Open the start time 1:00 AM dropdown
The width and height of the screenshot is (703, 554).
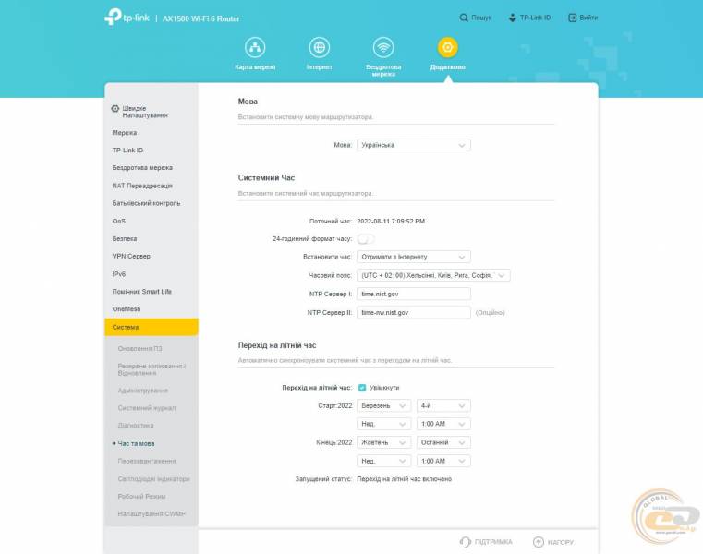click(x=443, y=424)
